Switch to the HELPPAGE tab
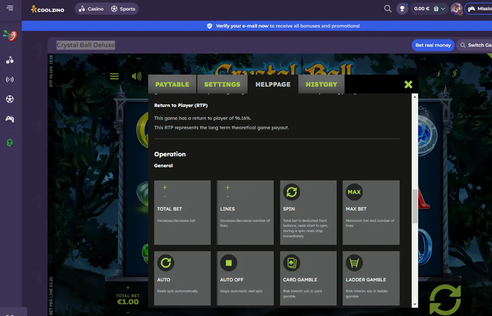 (273, 84)
